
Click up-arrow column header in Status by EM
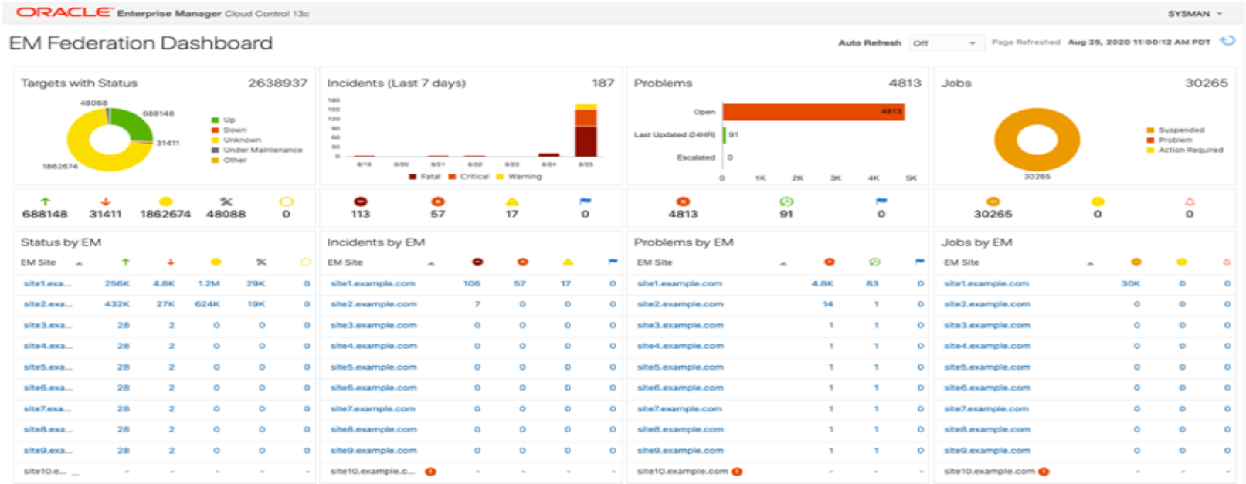point(126,262)
